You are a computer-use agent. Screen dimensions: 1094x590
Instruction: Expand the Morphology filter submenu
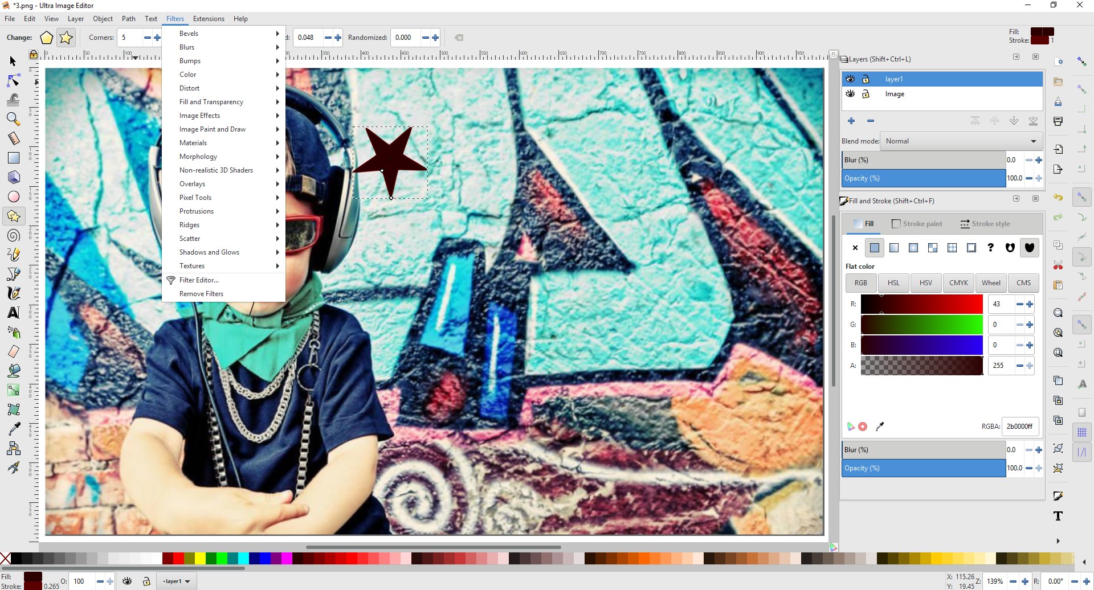(224, 157)
